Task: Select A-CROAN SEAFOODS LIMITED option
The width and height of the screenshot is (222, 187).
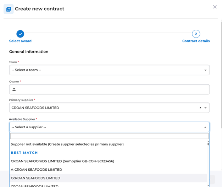Action: 36,170
